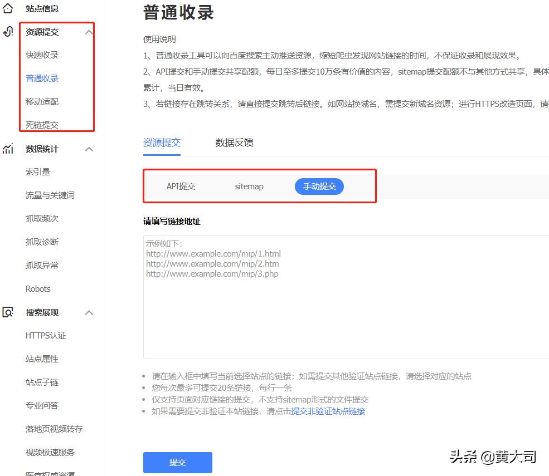
Task: Select the link-shaped 资源提交 rail icon
Action: click(8, 32)
